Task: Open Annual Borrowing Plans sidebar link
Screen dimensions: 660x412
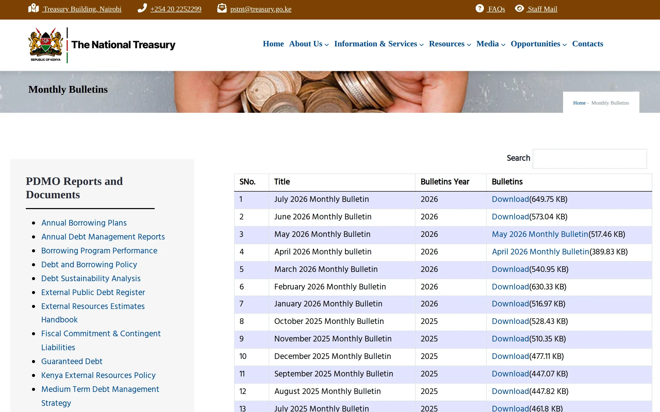Action: click(84, 223)
